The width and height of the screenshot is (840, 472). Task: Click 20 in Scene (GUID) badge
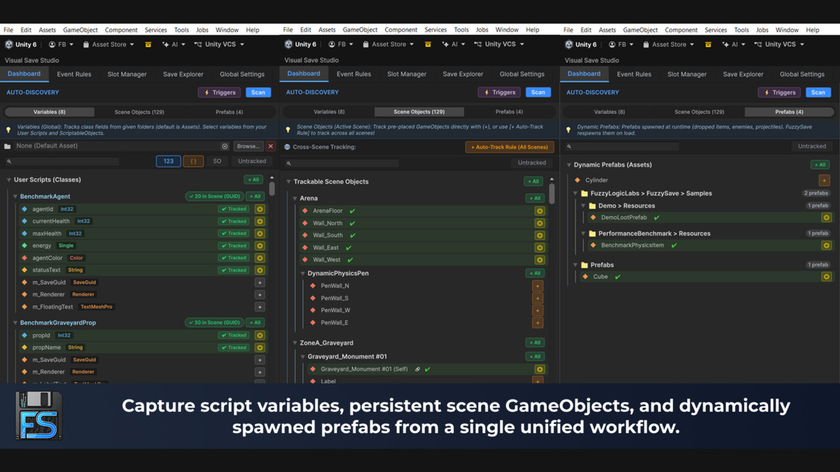[214, 196]
